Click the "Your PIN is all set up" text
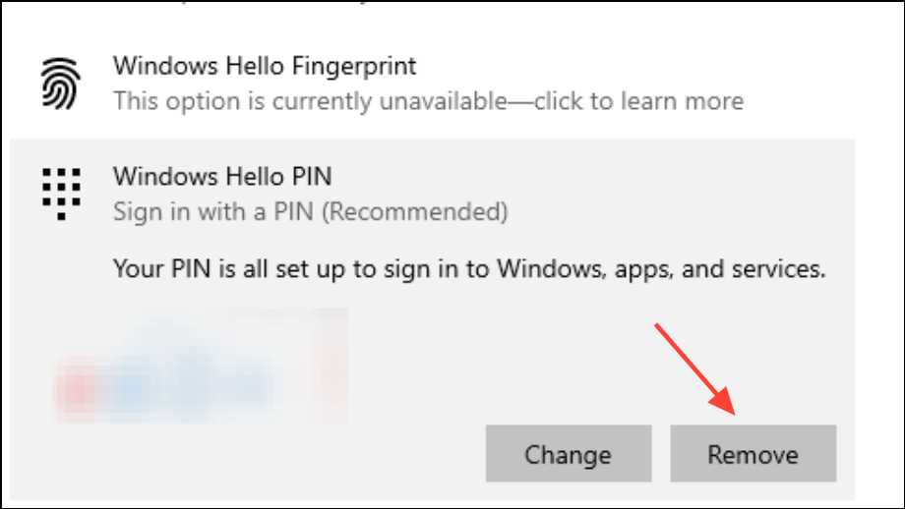 tap(468, 268)
